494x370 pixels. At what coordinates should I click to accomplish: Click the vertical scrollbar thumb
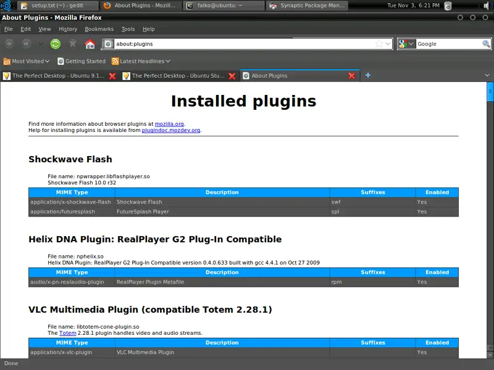tap(490, 91)
